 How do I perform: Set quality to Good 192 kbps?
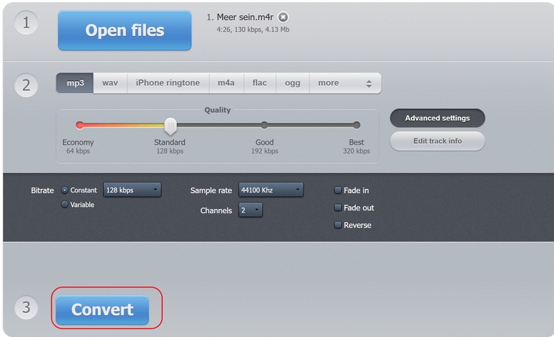(x=264, y=125)
